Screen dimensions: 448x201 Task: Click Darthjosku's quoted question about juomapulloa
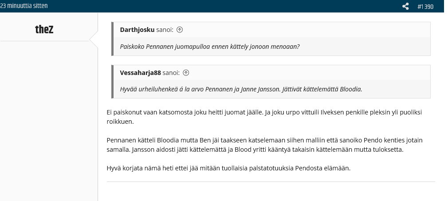click(209, 46)
